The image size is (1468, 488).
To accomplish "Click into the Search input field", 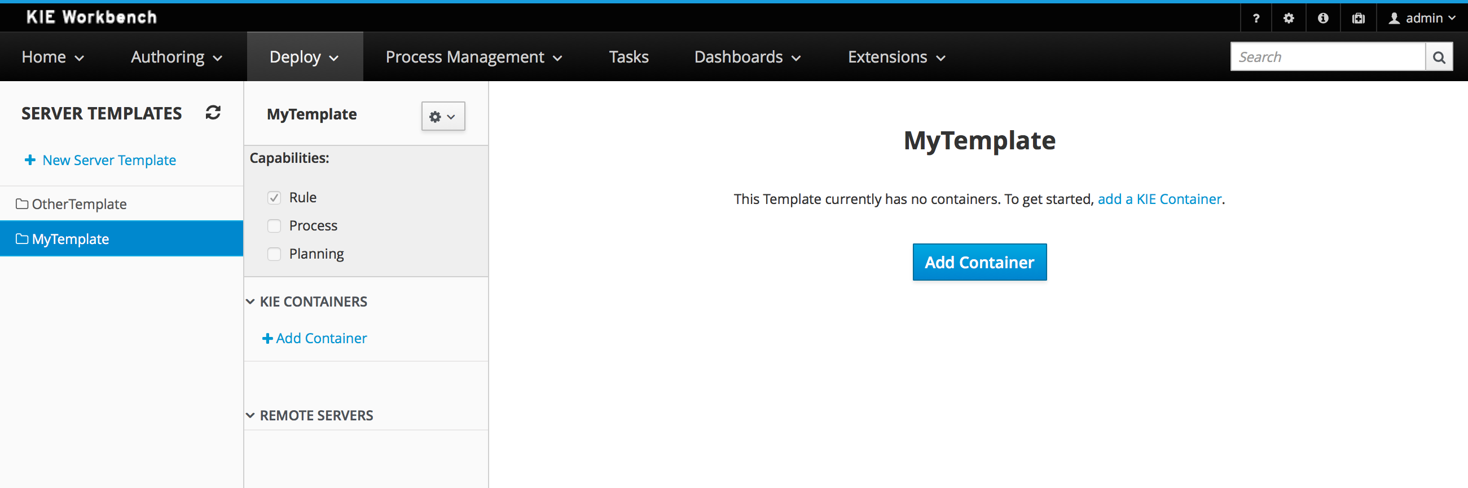I will click(1328, 57).
